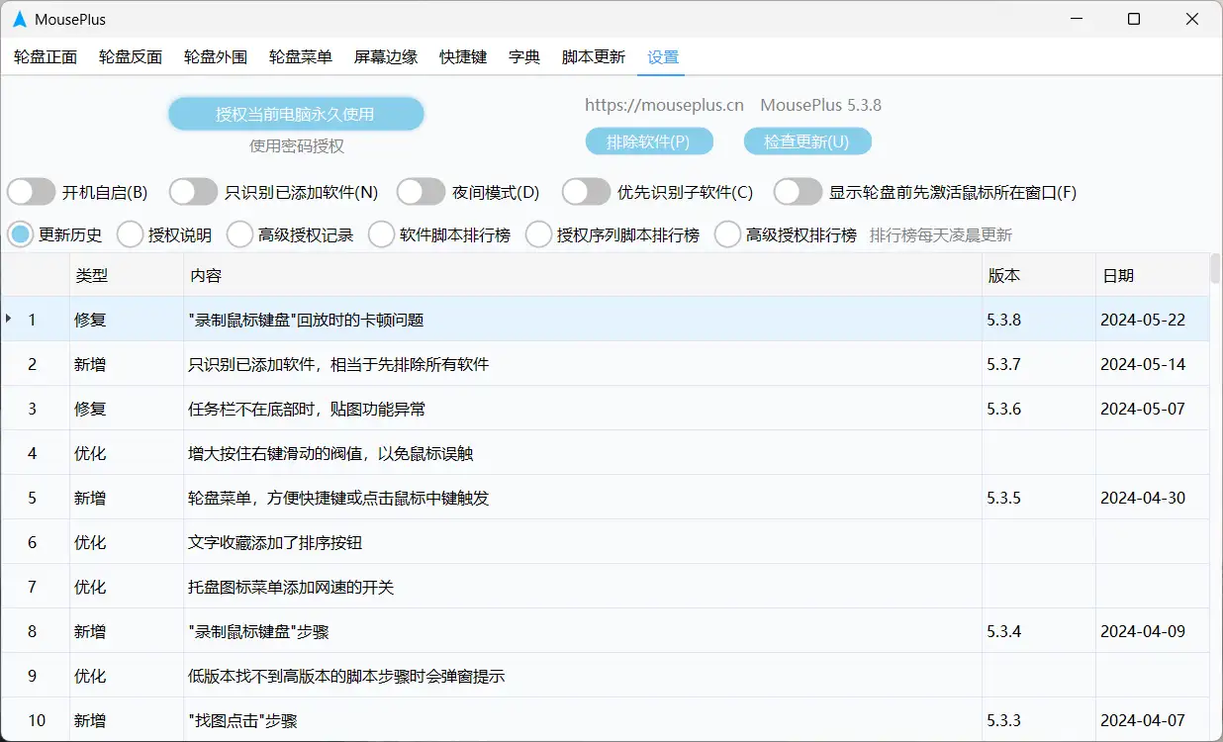The image size is (1223, 742).
Task: Choose the 高级授权记录 radio option
Action: 240,234
